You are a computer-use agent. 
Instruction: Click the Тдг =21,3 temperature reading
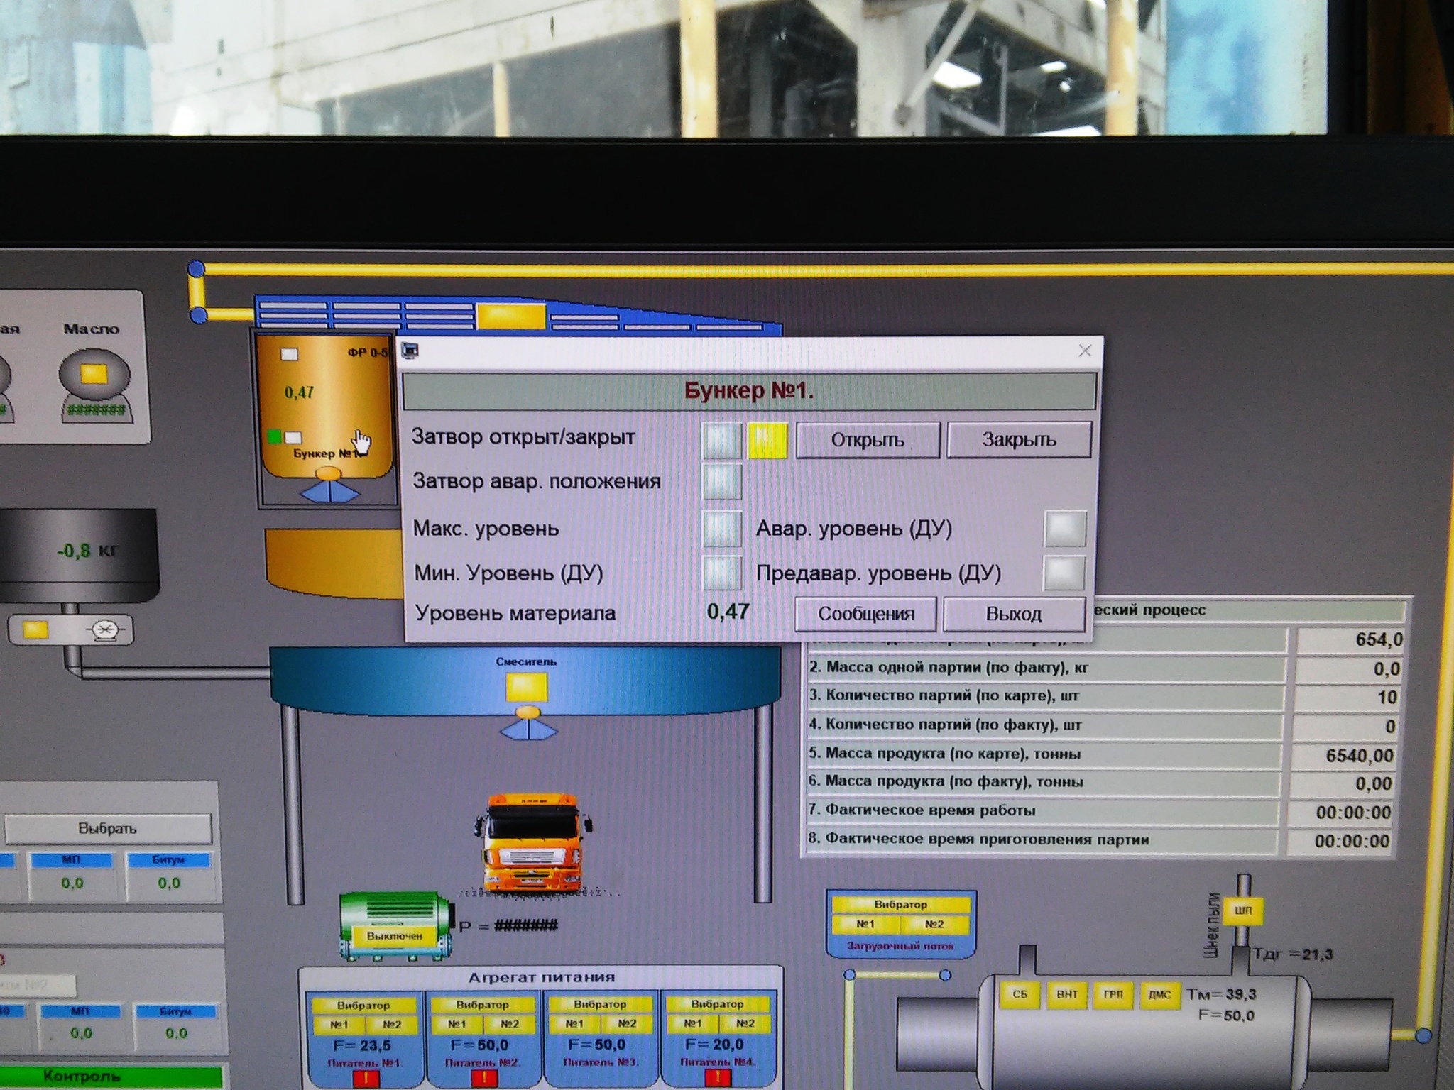1292,954
